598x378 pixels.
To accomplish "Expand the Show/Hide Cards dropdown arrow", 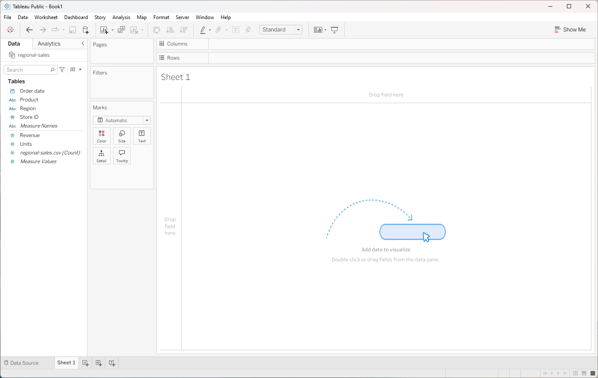I will coord(326,30).
